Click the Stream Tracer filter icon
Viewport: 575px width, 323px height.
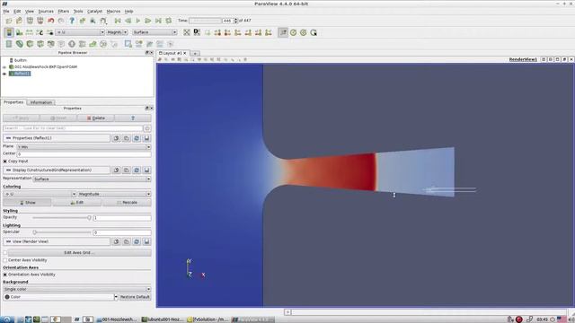pos(82,44)
